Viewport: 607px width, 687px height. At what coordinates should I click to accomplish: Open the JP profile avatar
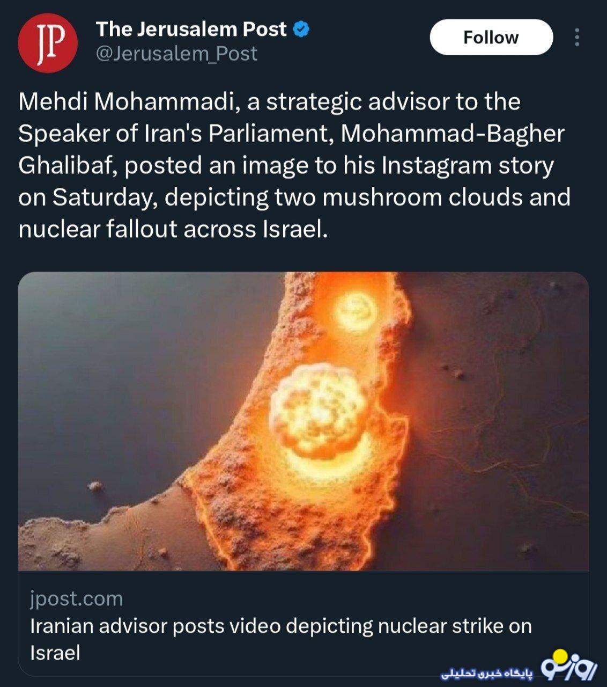coord(47,42)
